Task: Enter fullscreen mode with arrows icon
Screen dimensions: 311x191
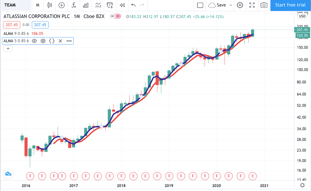Action: 252,5
